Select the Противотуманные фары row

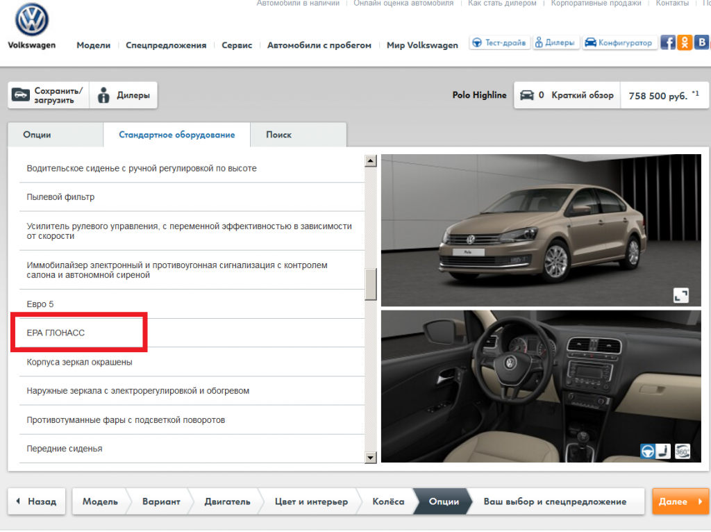coord(192,420)
